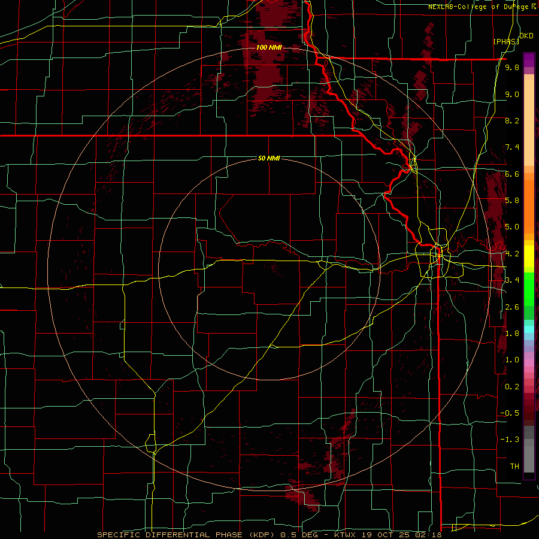Click the "TH" label on the color scale
The height and width of the screenshot is (539, 539).
[x=514, y=467]
